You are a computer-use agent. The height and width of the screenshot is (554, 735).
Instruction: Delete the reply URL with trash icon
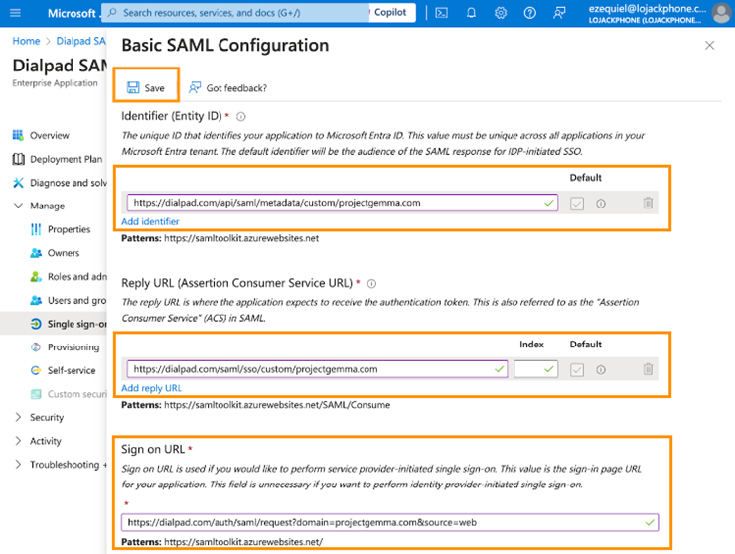pyautogui.click(x=648, y=369)
